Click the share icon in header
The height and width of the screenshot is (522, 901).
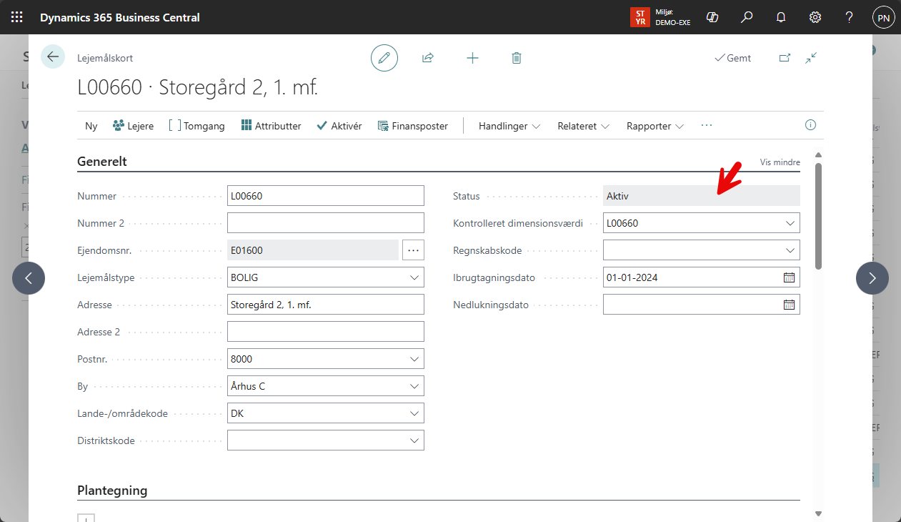[x=428, y=58]
